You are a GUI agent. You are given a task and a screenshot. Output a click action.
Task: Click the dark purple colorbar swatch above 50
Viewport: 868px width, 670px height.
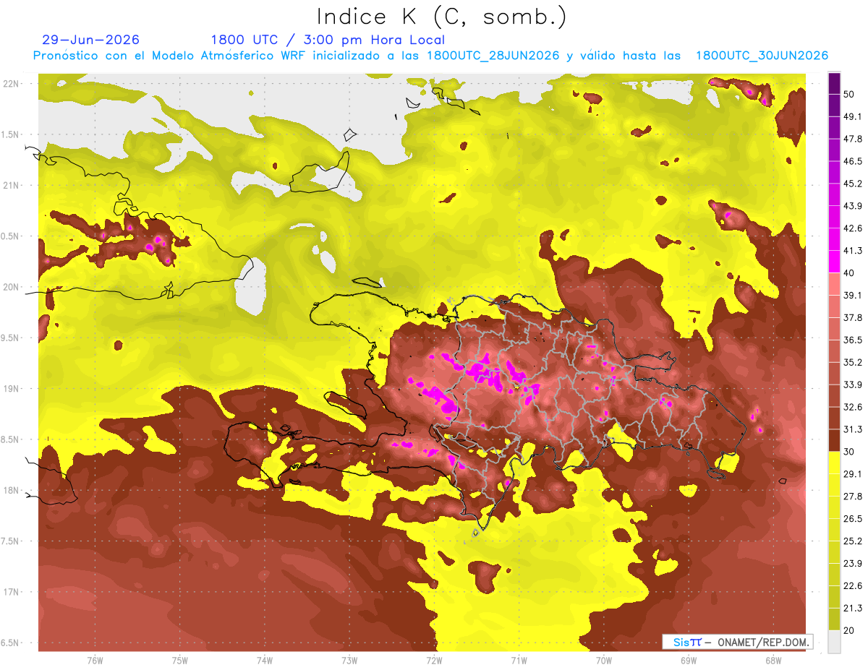pyautogui.click(x=834, y=83)
